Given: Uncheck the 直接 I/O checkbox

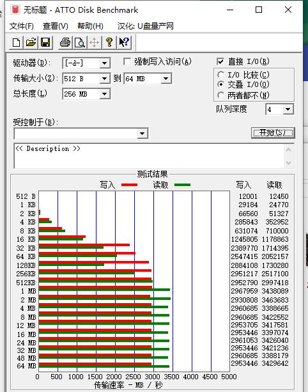Looking at the screenshot, I should point(220,61).
